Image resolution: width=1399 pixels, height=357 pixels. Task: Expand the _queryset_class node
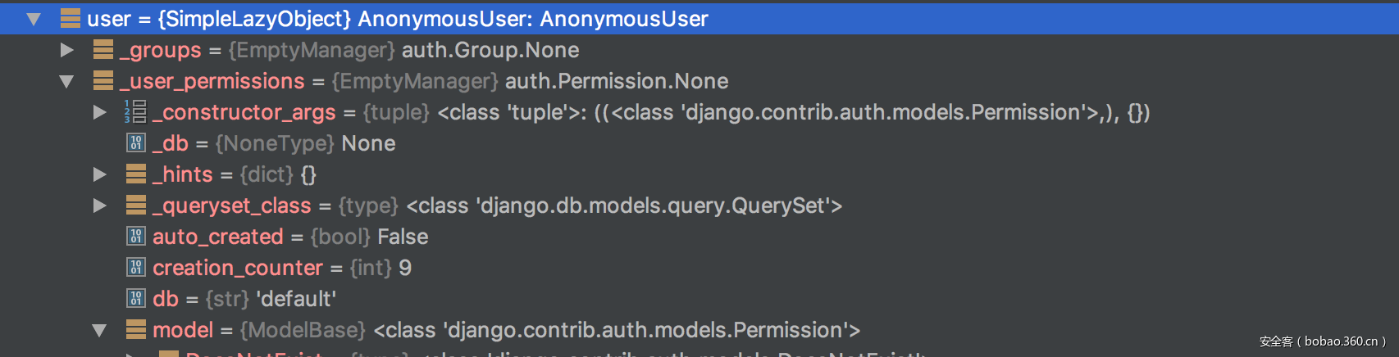click(x=99, y=206)
